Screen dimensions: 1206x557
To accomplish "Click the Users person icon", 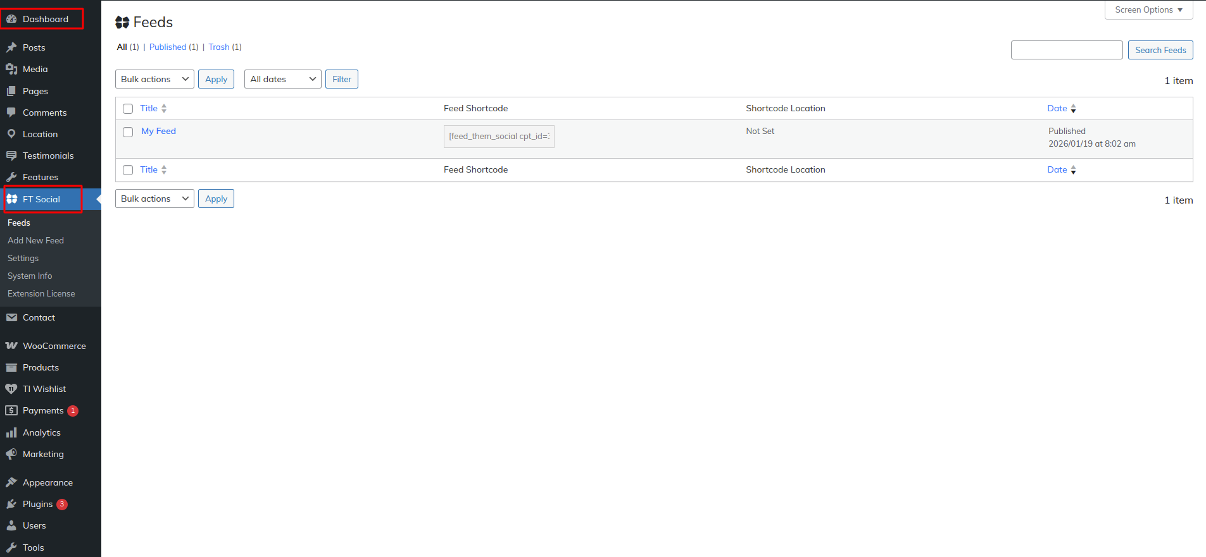I will click(x=11, y=525).
